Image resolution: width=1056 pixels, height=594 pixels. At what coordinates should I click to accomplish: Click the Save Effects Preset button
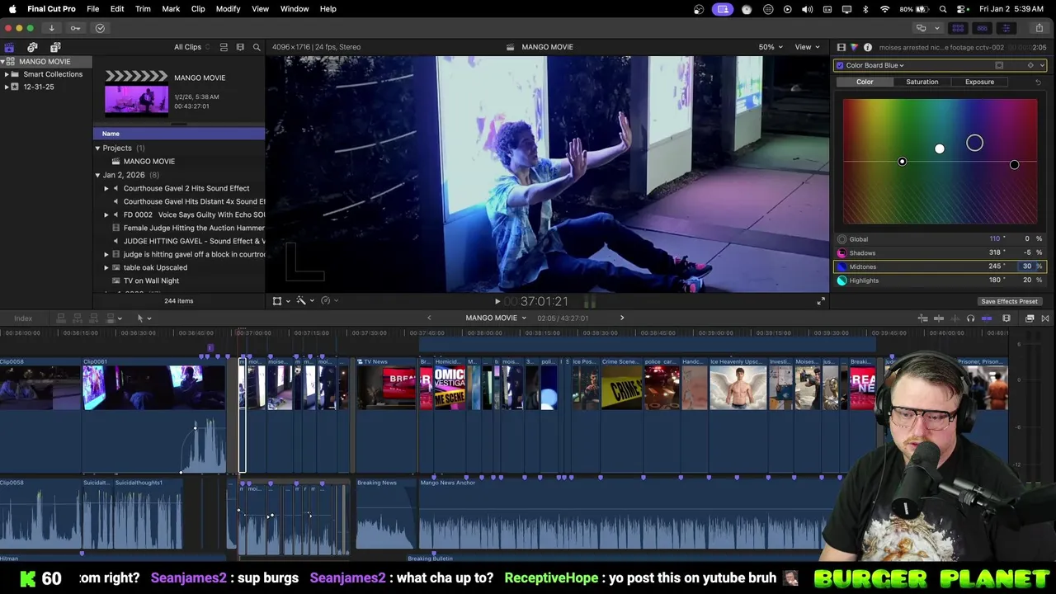tap(1009, 301)
